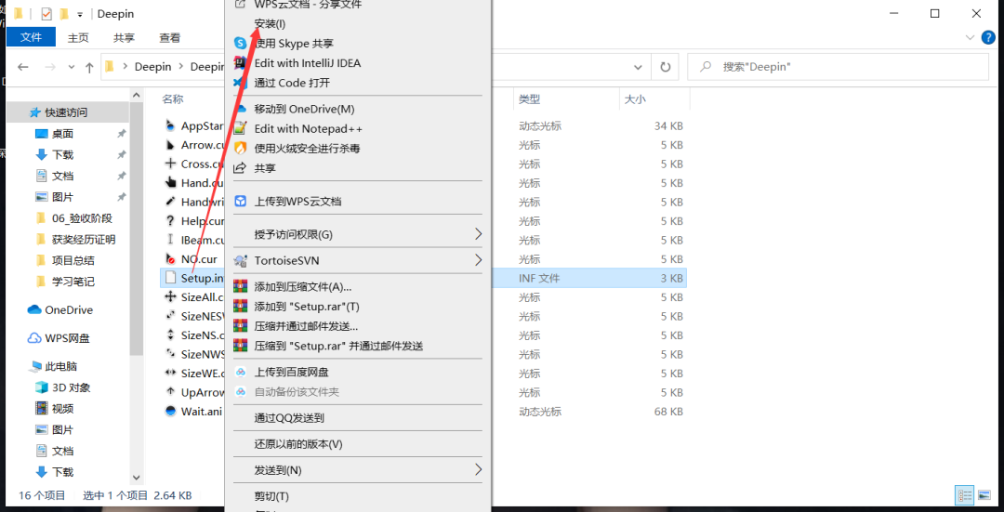This screenshot has width=1004, height=512.
Task: Click the up one level arrow
Action: (x=89, y=67)
